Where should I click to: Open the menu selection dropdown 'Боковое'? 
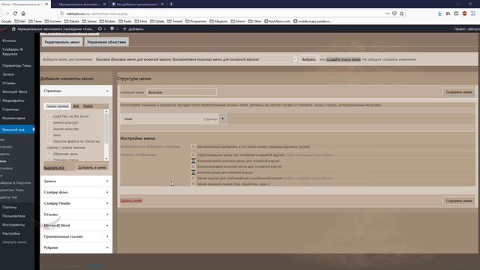click(x=196, y=59)
